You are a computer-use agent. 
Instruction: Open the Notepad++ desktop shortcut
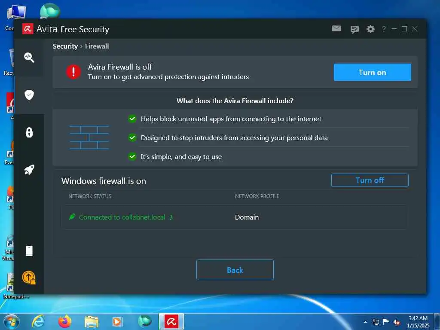click(x=10, y=286)
